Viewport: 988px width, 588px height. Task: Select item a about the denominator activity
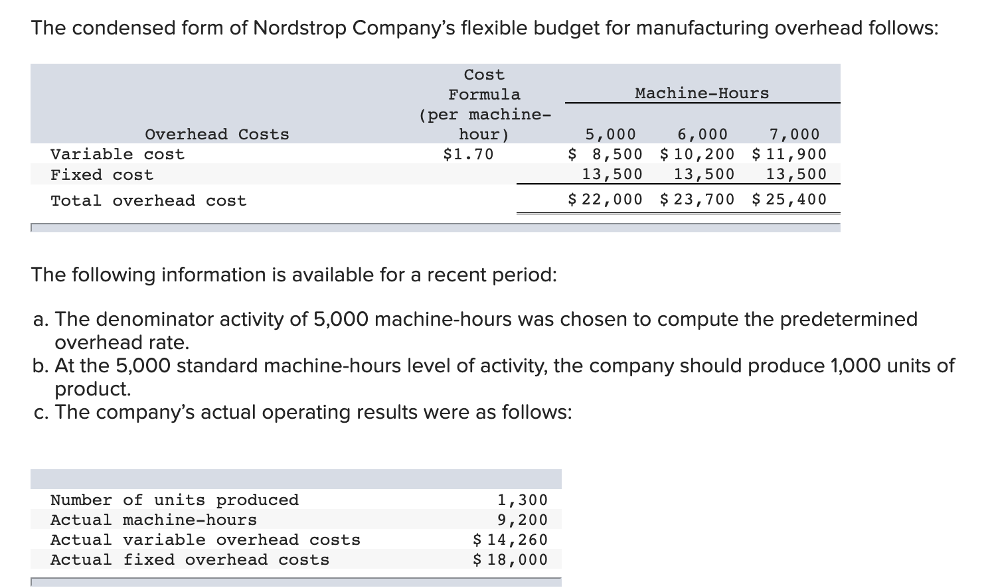[475, 331]
